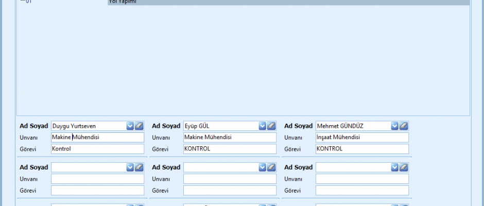The image size is (484, 206).
Task: Expand empty Ad Soyad dropdown below Eyüp GÜL
Action: point(263,167)
